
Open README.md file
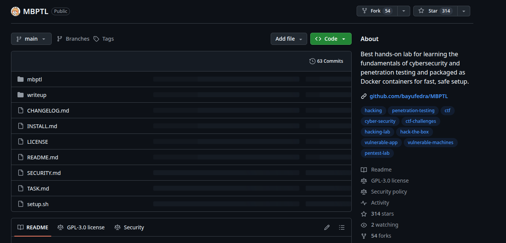coord(43,157)
